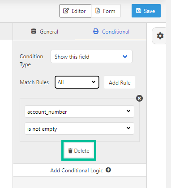The image size is (171, 188).
Task: Expand the account_number field selector
Action: tap(79, 111)
